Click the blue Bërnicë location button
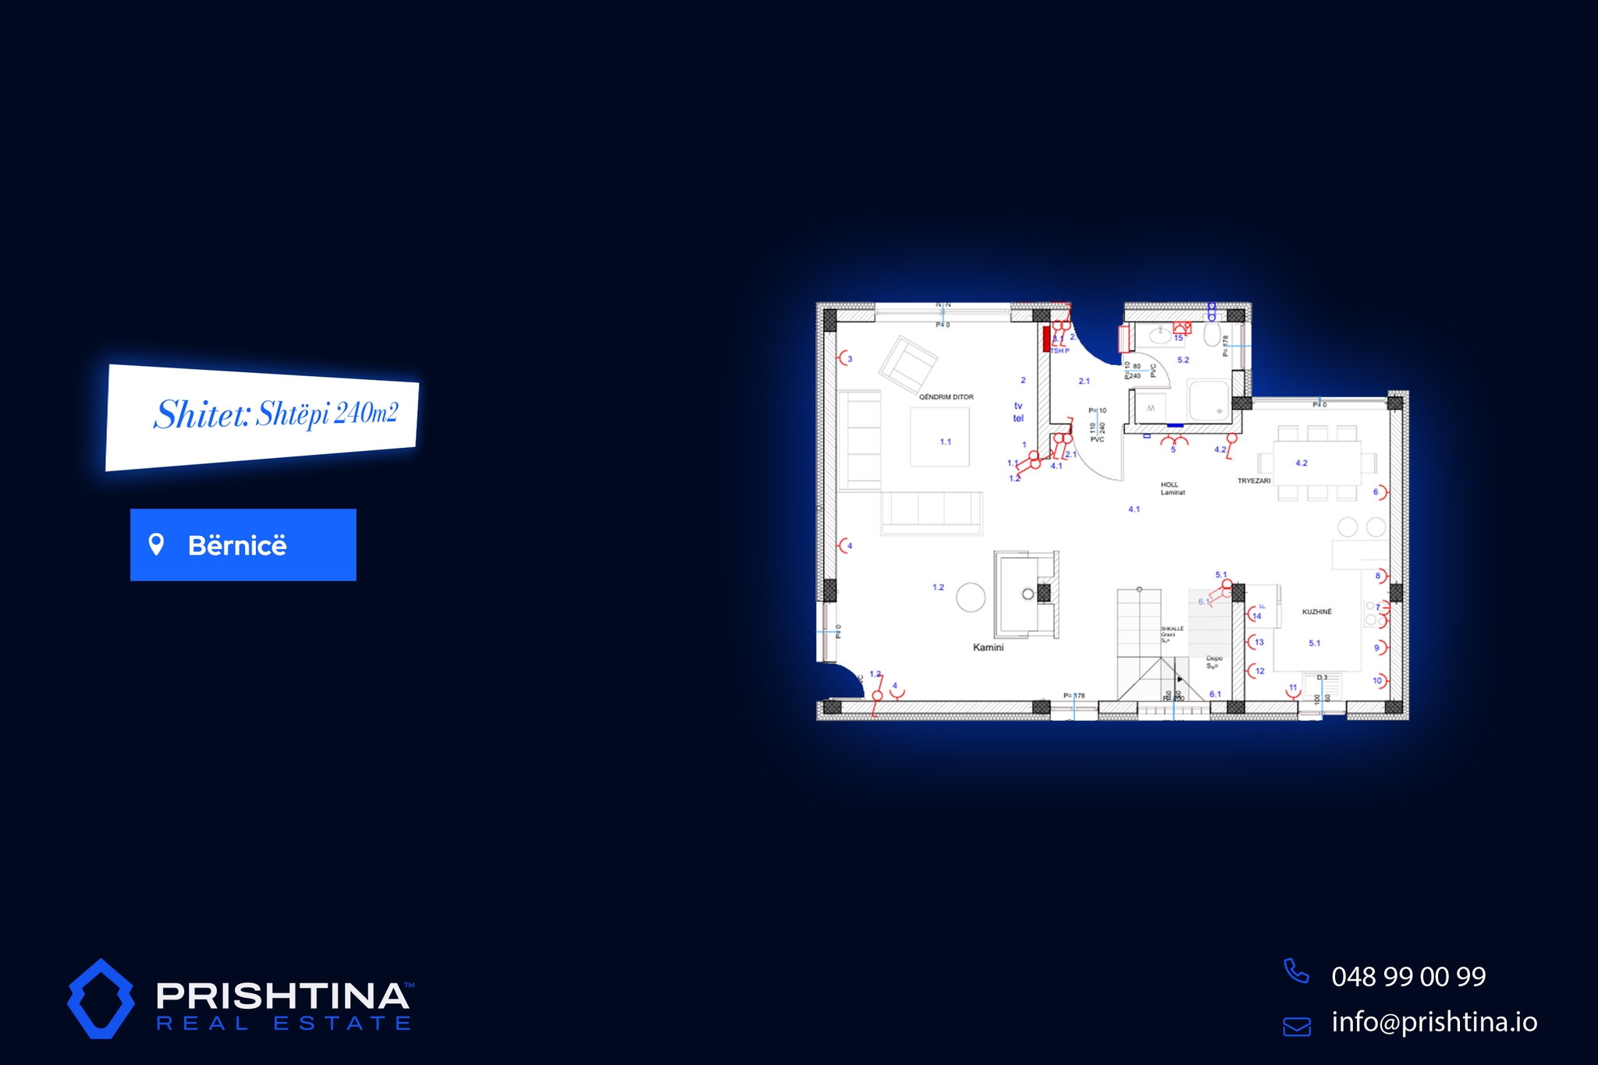The image size is (1598, 1065). [243, 545]
